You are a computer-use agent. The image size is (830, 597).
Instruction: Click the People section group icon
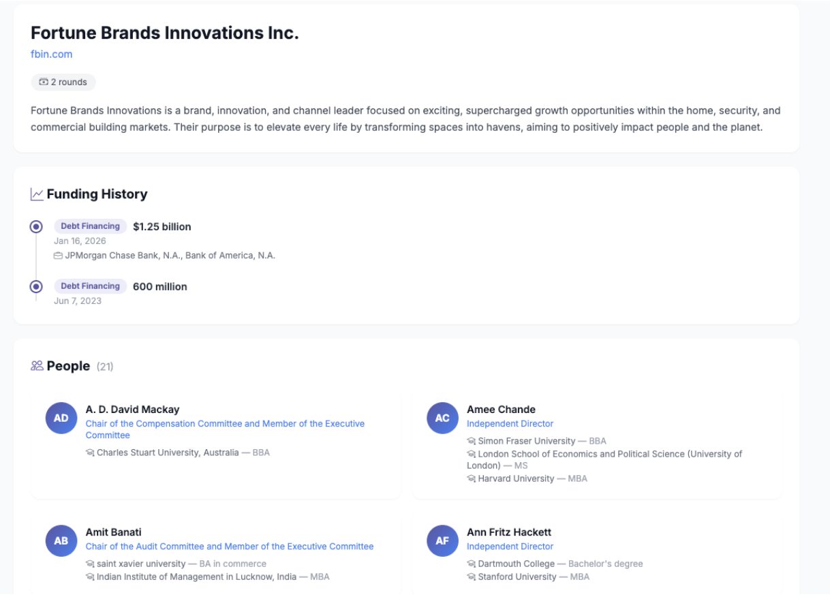[37, 366]
